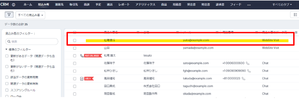Click the red 10月 20, 2022 activity flag

(93, 56)
